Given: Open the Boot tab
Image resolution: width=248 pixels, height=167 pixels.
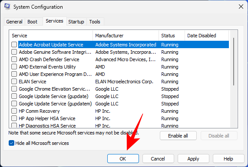Looking at the screenshot, I should (32, 22).
